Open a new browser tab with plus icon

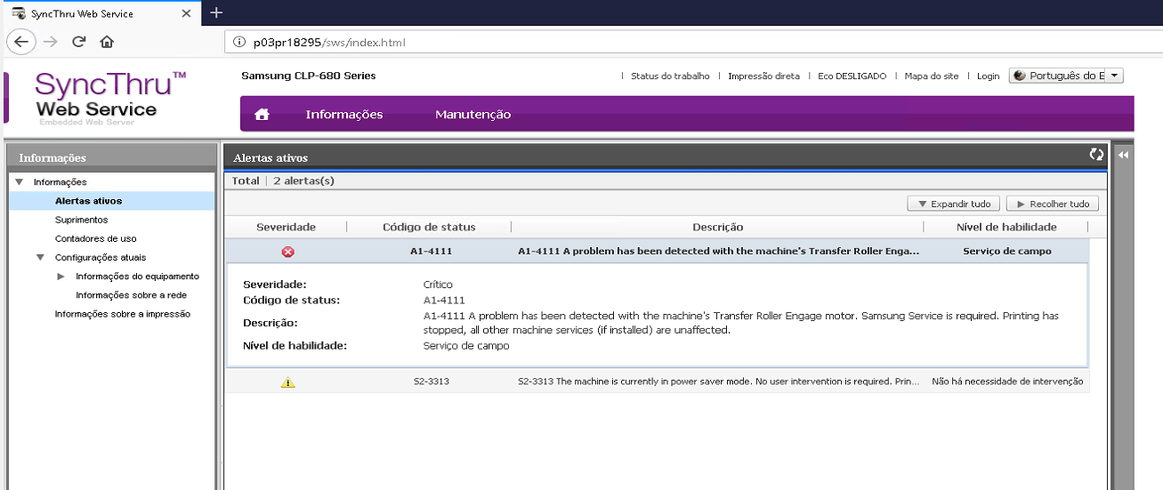pyautogui.click(x=215, y=12)
